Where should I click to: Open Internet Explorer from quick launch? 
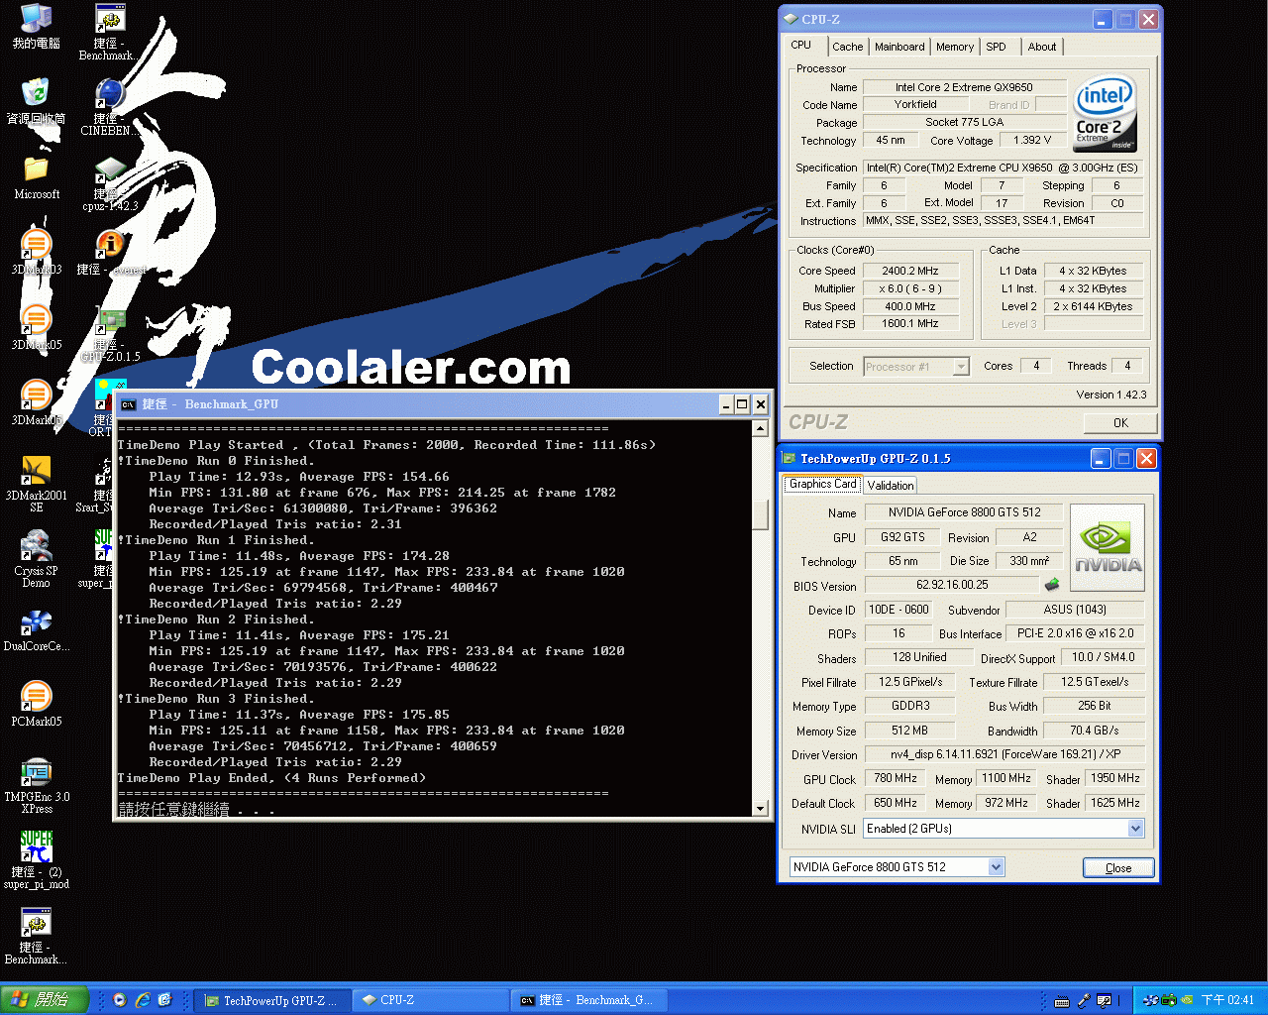click(143, 1000)
